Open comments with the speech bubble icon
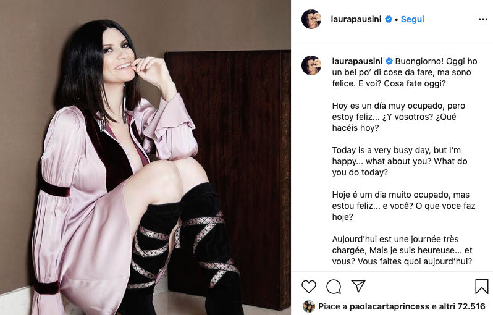The image size is (493, 315). click(334, 287)
